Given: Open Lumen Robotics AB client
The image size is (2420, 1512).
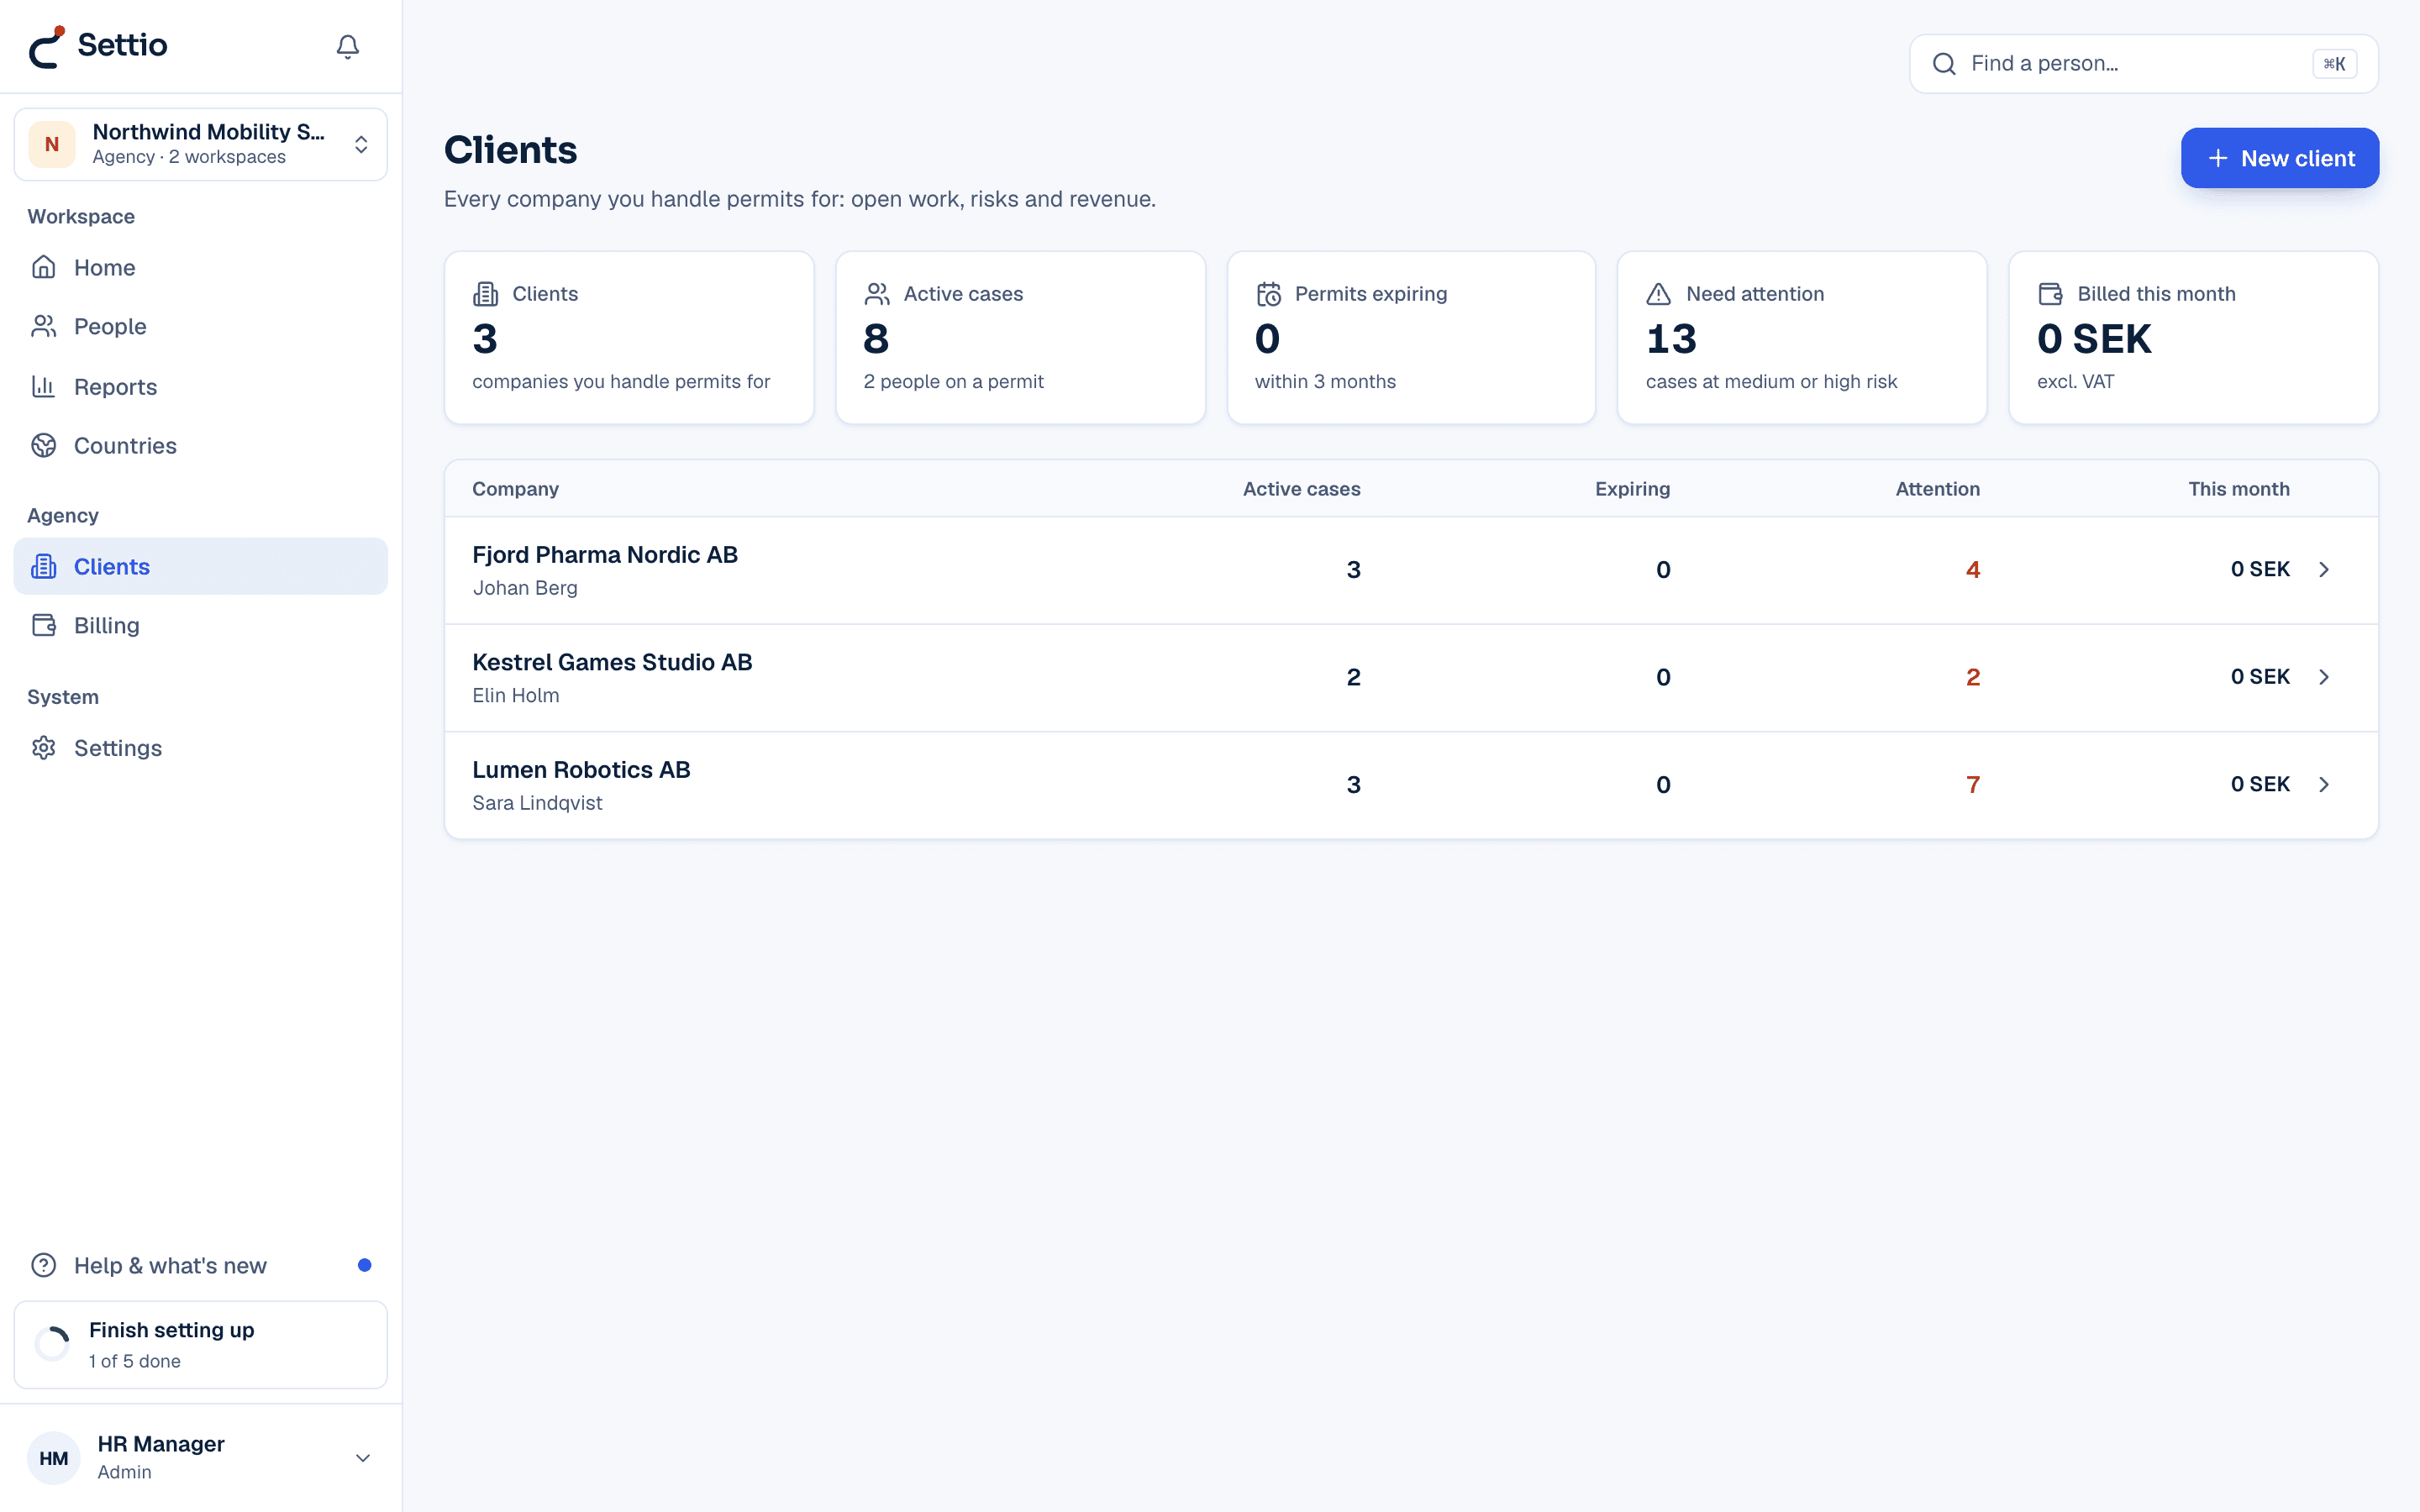Looking at the screenshot, I should click(x=1411, y=785).
